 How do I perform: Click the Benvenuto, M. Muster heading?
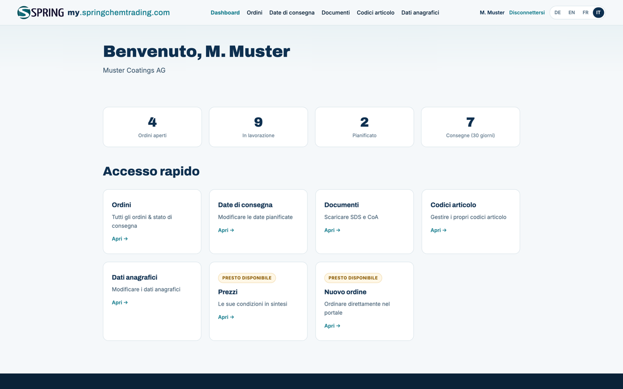[196, 51]
